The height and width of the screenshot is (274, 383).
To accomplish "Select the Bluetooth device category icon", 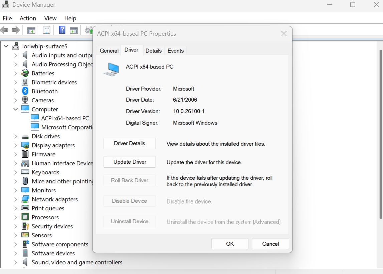I will coord(24,91).
